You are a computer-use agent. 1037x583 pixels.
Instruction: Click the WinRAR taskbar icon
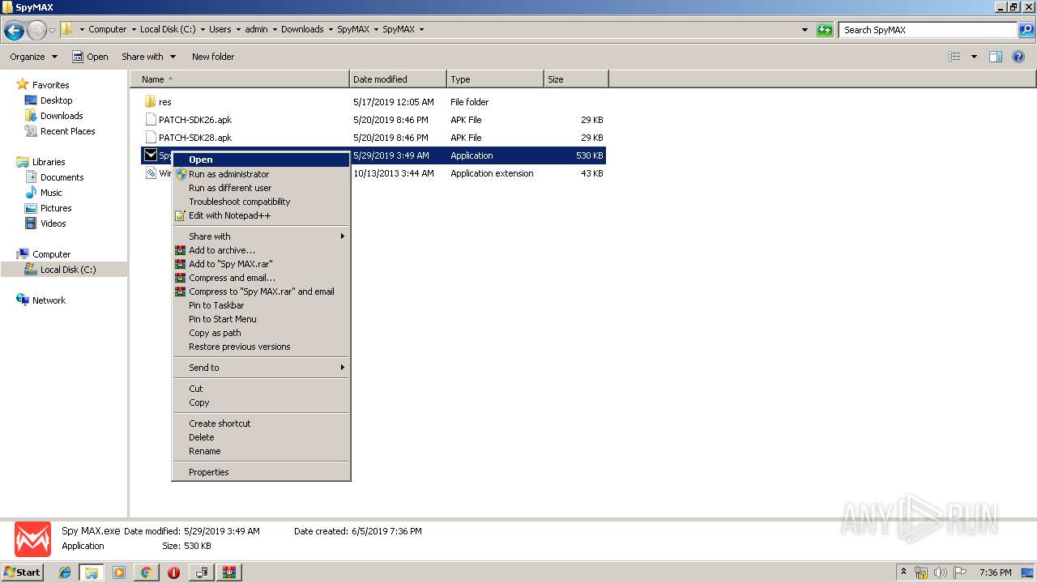[229, 572]
